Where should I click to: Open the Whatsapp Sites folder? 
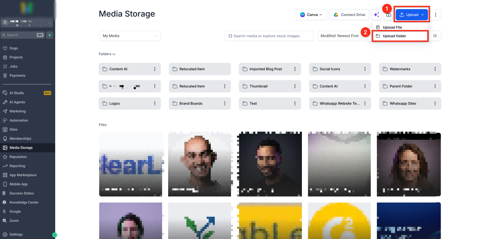(410, 103)
